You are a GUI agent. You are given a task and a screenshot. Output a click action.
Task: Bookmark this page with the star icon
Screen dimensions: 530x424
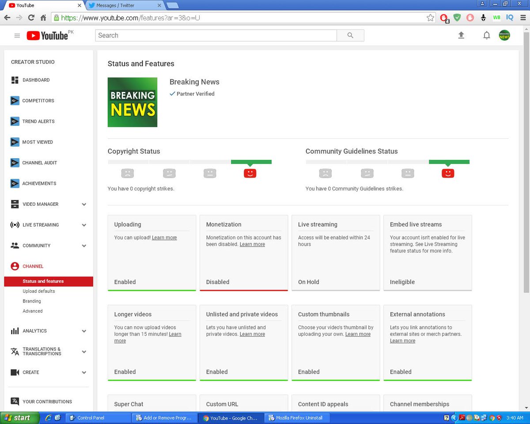tap(430, 18)
